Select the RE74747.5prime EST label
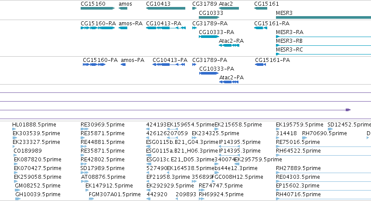This screenshot has width=371, height=201. click(x=221, y=186)
